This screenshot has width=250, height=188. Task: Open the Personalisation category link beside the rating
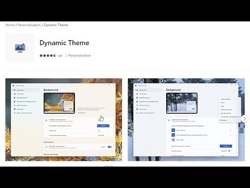(79, 55)
